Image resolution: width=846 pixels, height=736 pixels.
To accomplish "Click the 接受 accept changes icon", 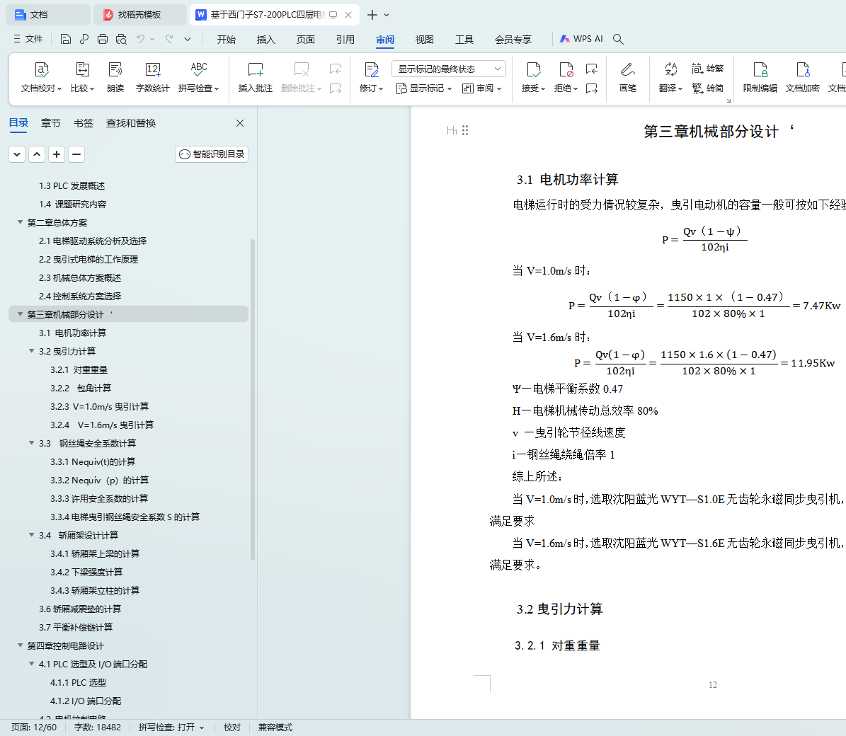I will coord(534,69).
